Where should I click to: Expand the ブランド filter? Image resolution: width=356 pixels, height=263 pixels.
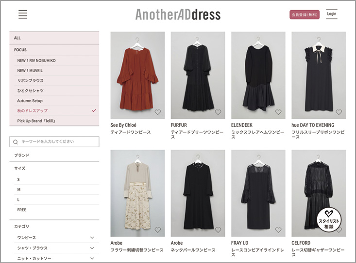pos(54,155)
